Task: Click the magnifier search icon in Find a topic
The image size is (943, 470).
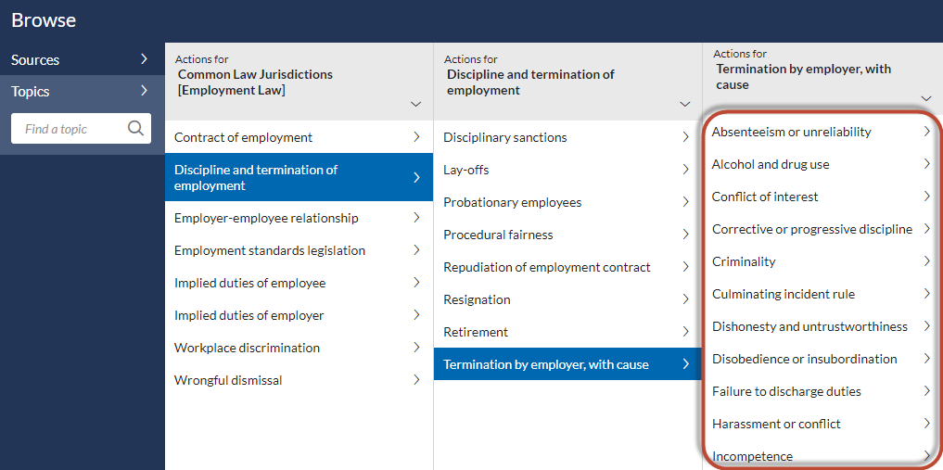Action: pos(136,128)
